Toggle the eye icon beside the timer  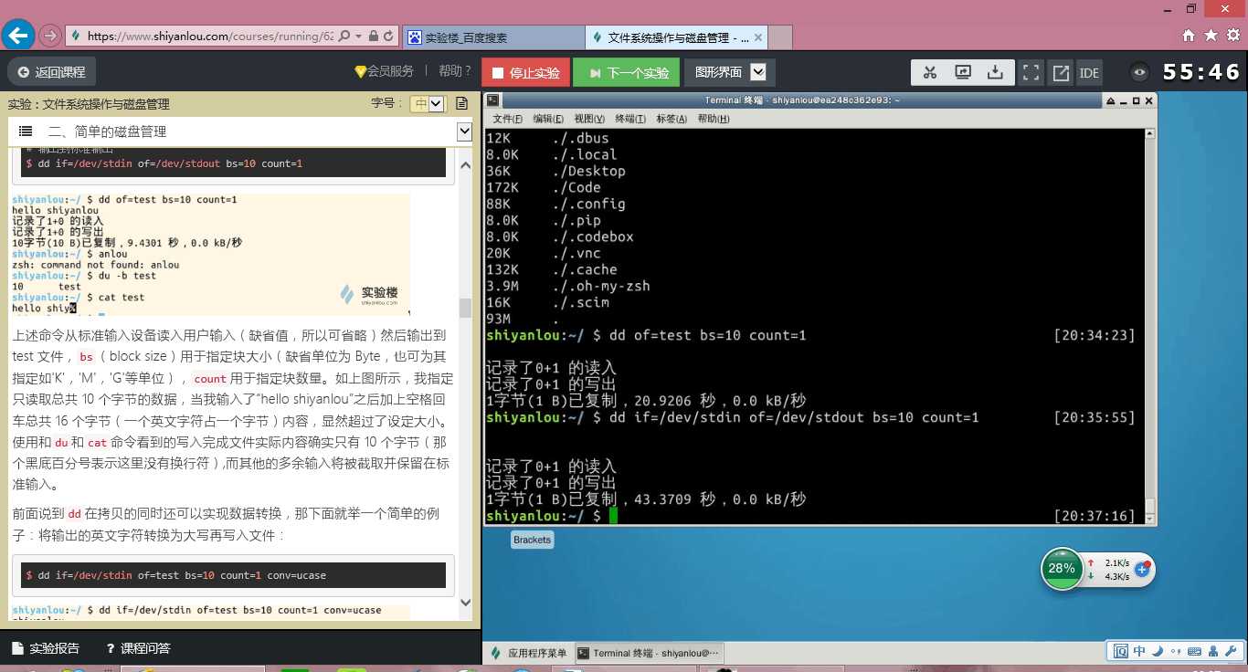(x=1138, y=73)
